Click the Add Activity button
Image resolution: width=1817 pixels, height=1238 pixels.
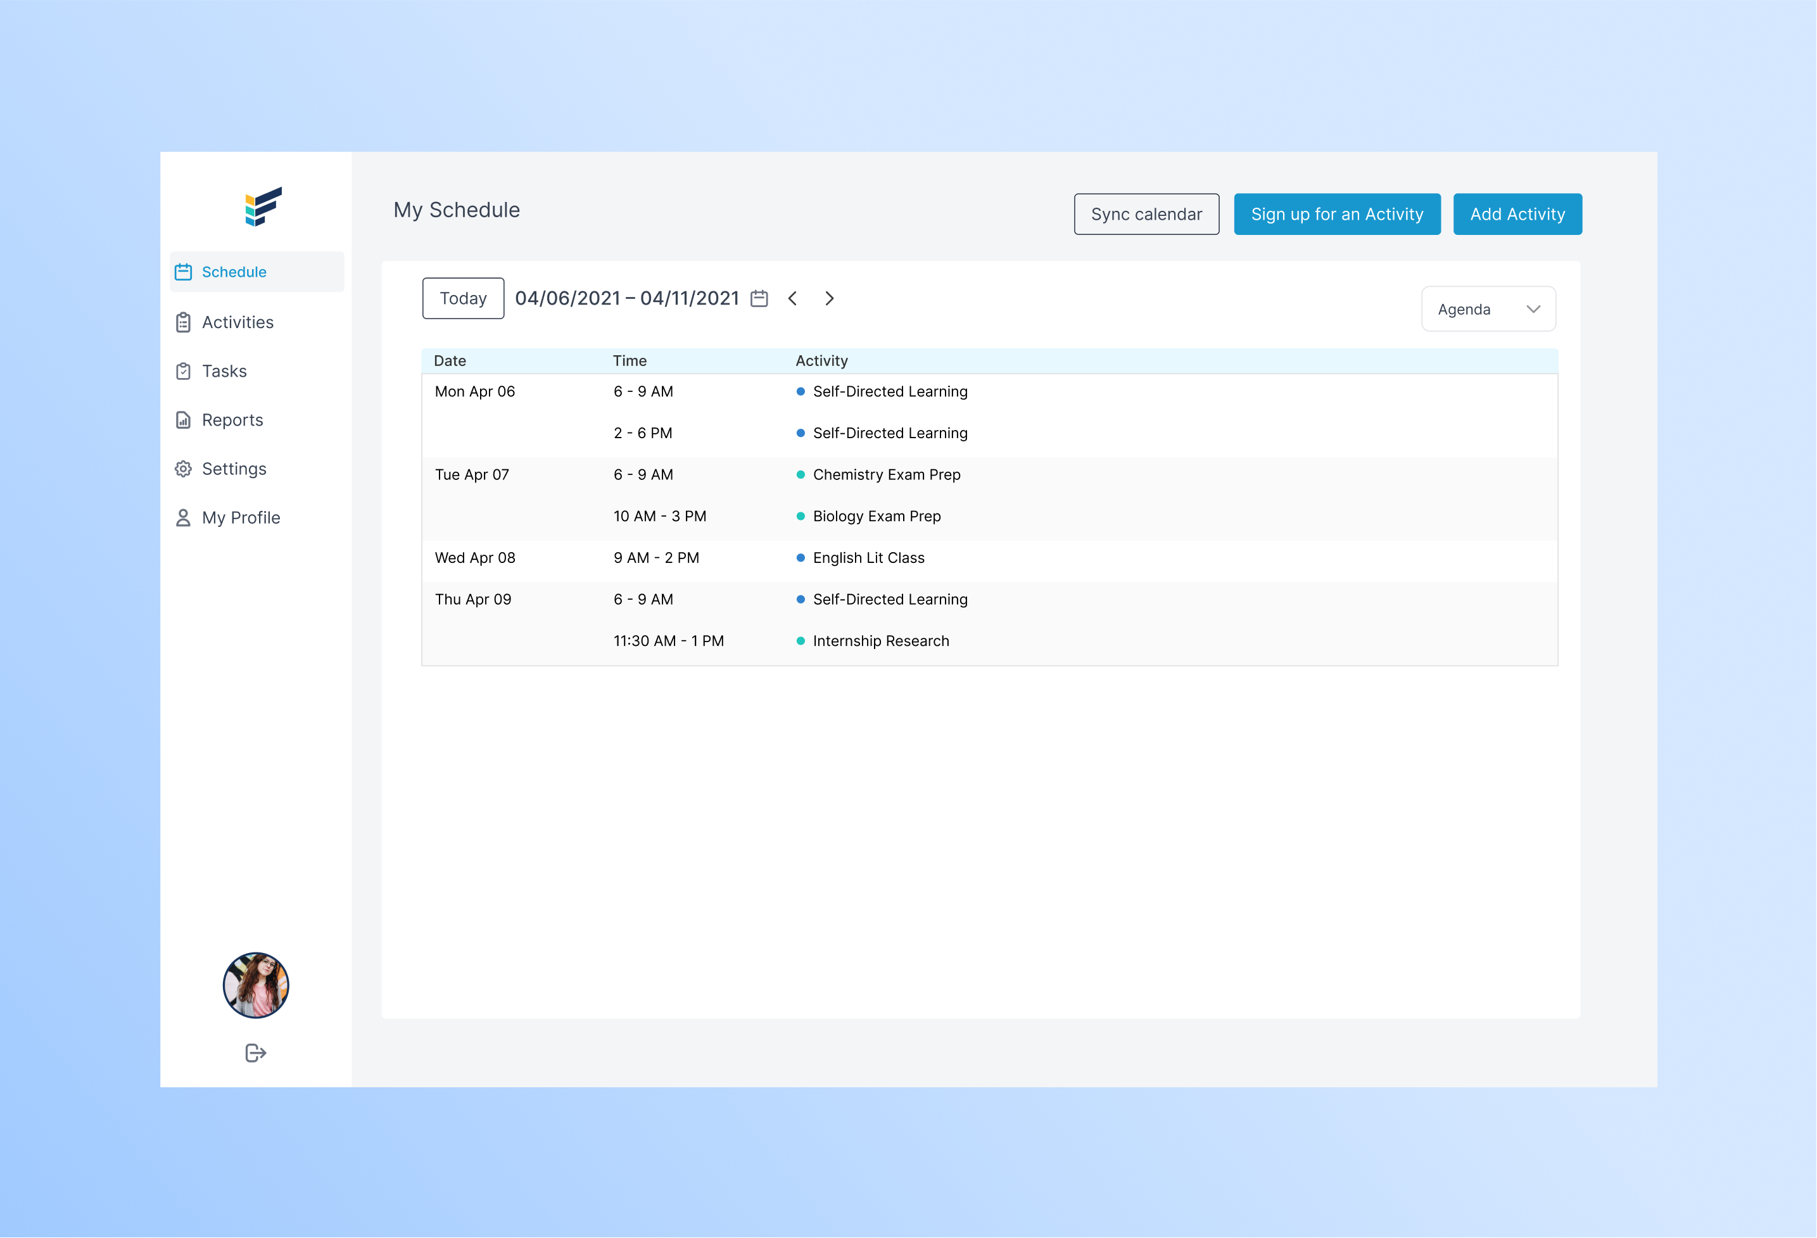[1517, 214]
